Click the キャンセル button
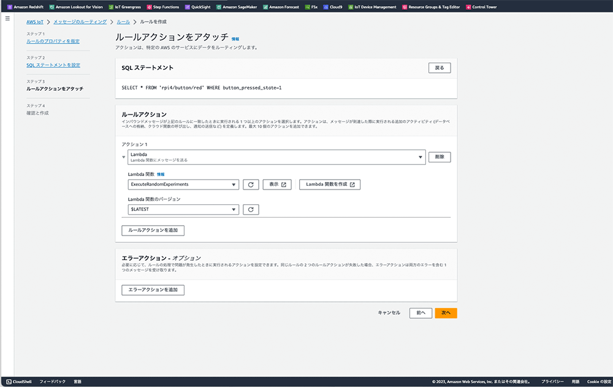Viewport: 613px width, 387px height. [389, 313]
